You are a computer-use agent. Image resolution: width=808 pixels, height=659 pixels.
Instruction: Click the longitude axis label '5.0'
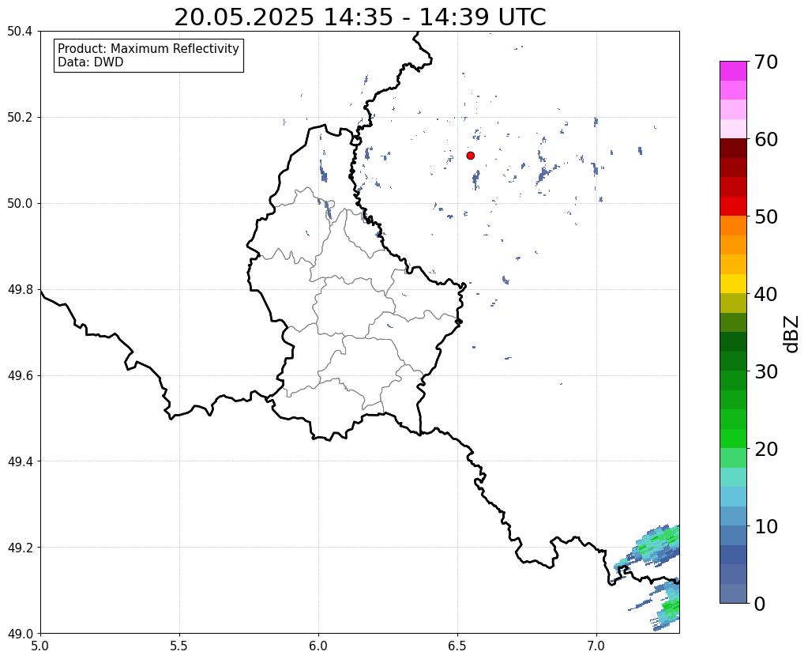tap(40, 646)
